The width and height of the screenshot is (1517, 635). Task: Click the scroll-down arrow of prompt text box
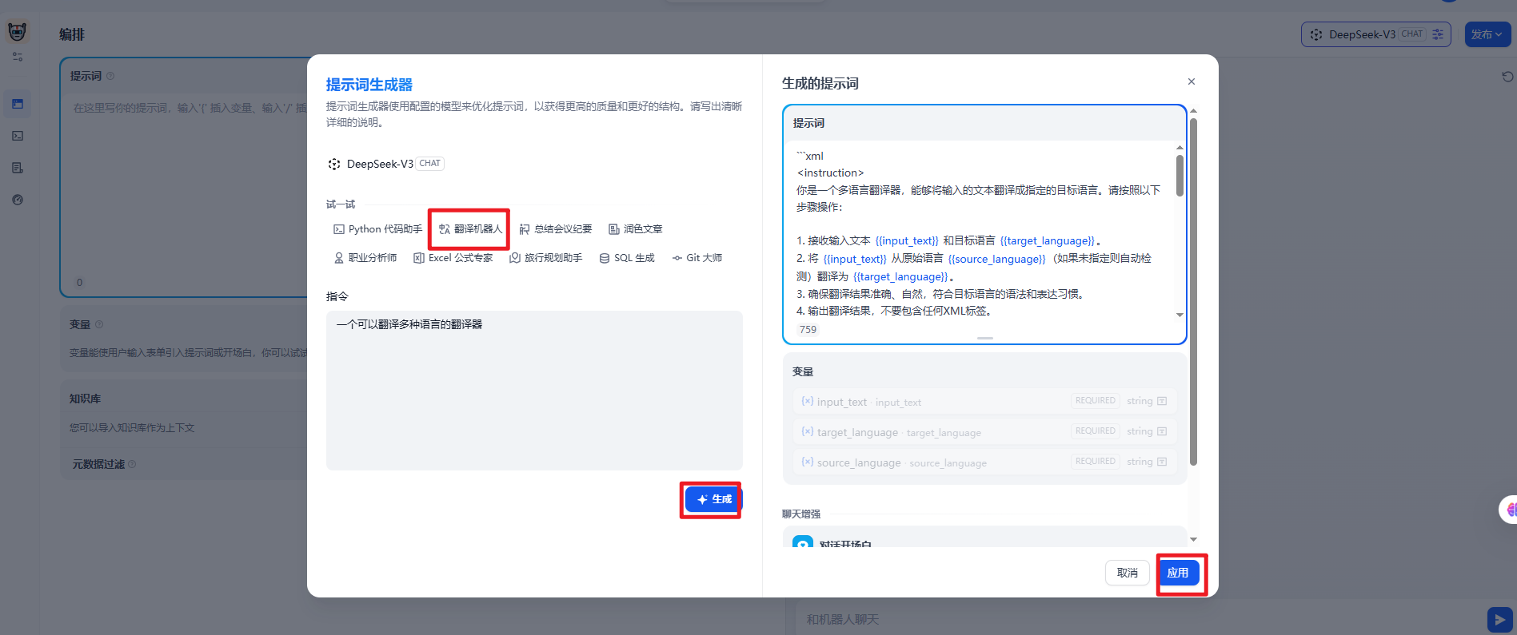(x=1180, y=315)
